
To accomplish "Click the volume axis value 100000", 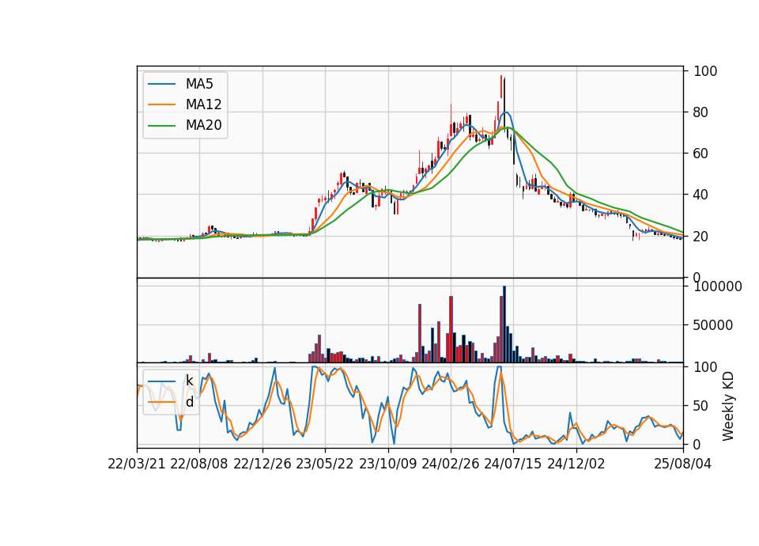I will [718, 286].
